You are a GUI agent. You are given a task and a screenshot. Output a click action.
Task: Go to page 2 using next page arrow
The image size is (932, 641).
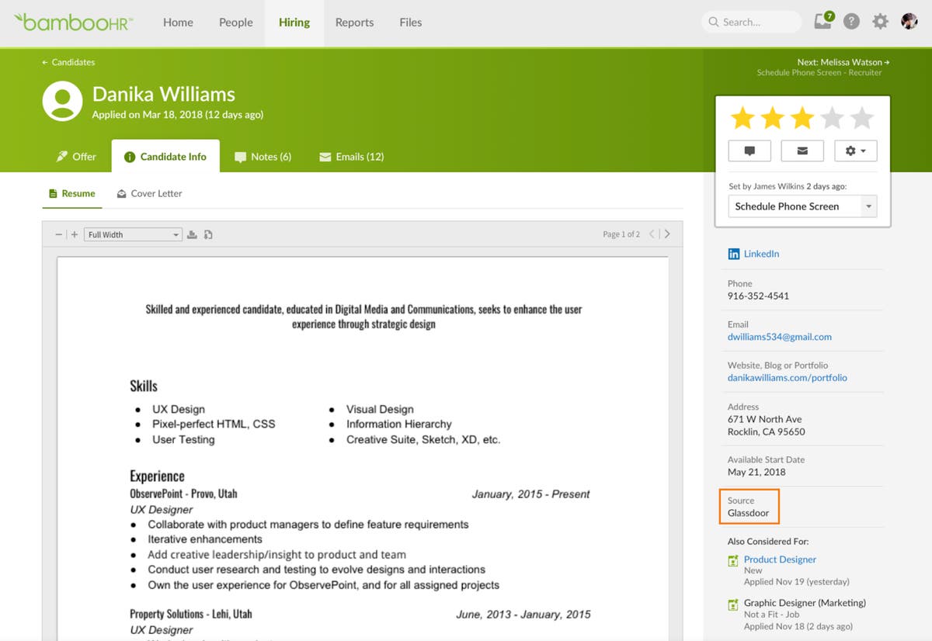pyautogui.click(x=669, y=233)
